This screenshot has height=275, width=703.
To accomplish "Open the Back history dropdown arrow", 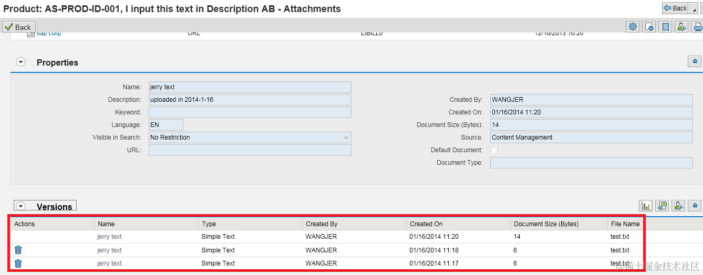I will point(694,8).
